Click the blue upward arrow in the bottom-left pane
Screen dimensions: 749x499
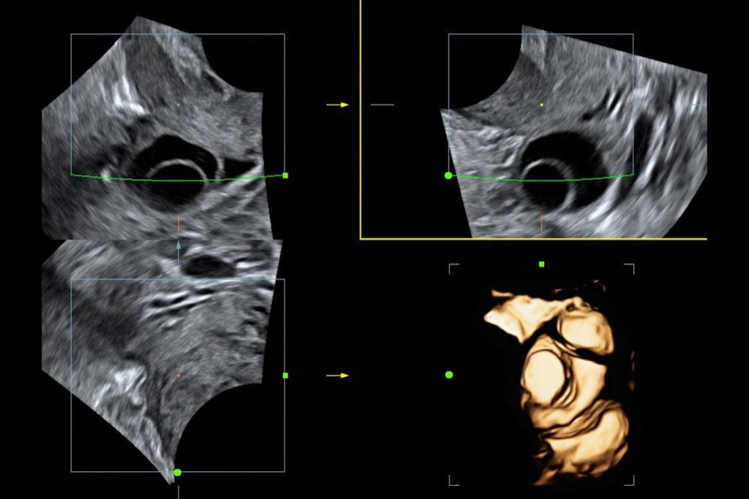[x=178, y=253]
